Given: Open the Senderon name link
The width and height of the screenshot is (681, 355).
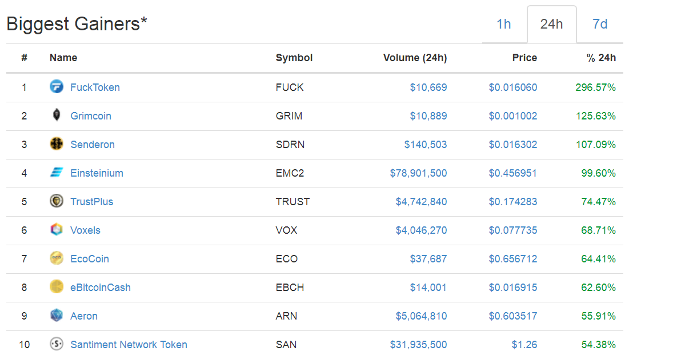Looking at the screenshot, I should [x=93, y=145].
